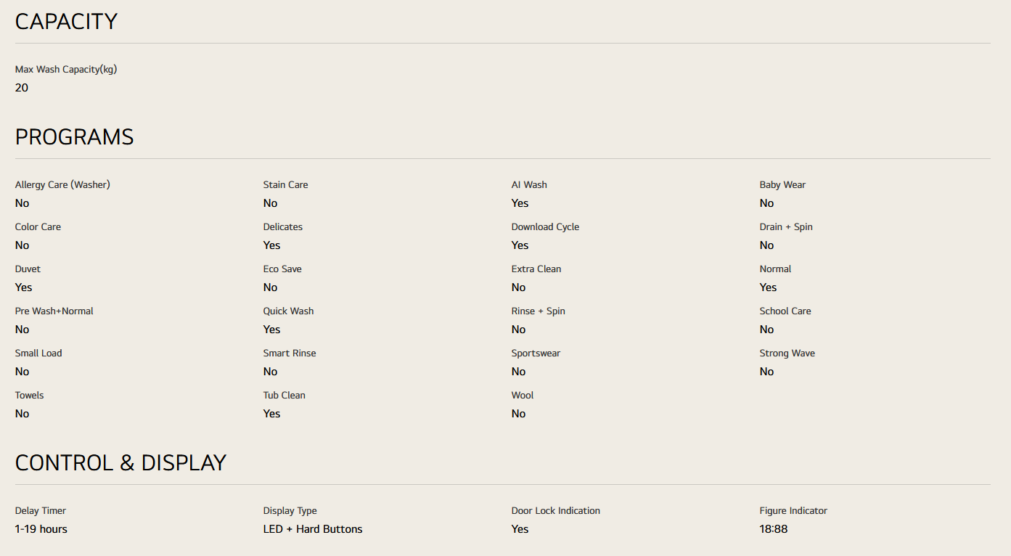Click the PROGRAMS section heading
1011x556 pixels.
(74, 137)
